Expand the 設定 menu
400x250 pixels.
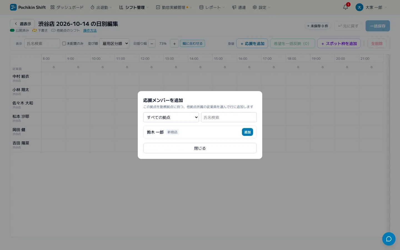coord(261,7)
